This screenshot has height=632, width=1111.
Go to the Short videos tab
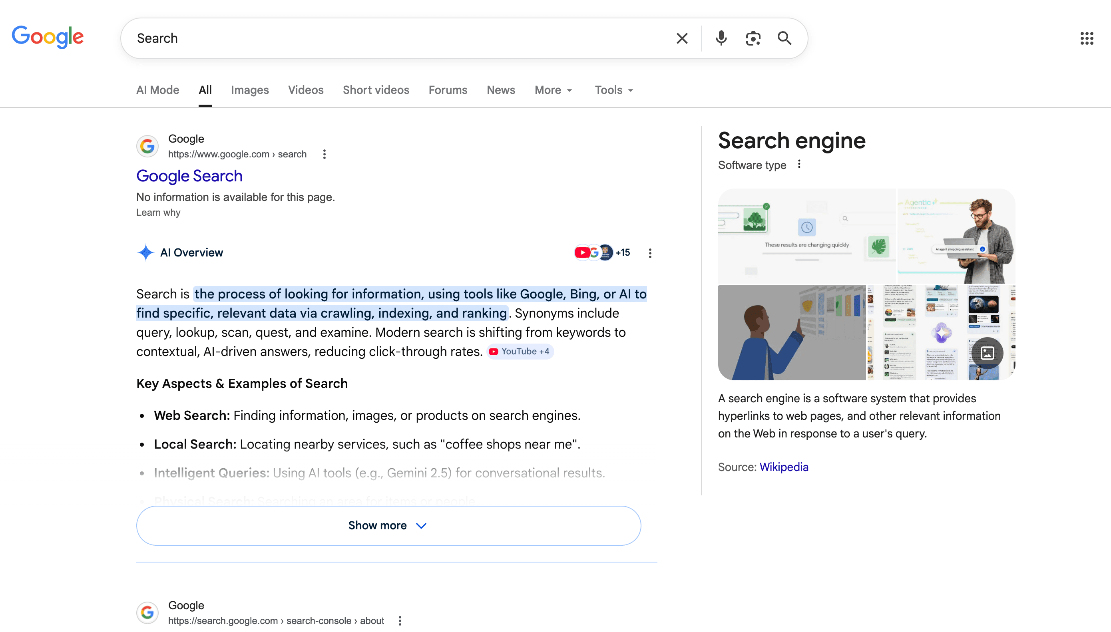pyautogui.click(x=376, y=90)
